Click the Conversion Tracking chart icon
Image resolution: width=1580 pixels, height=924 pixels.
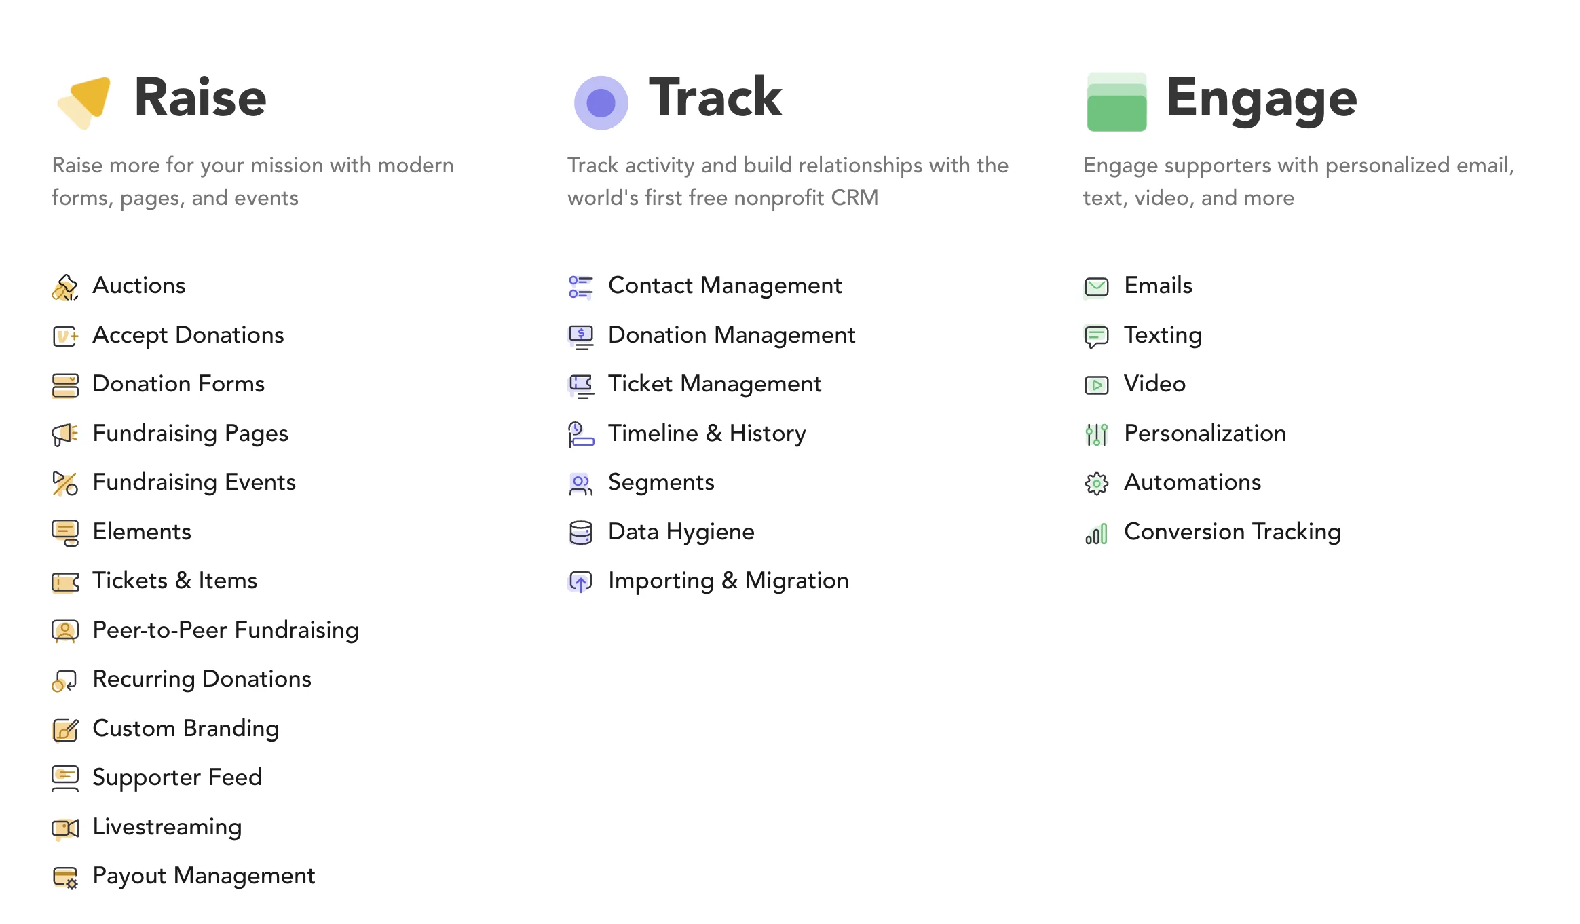1096,533
